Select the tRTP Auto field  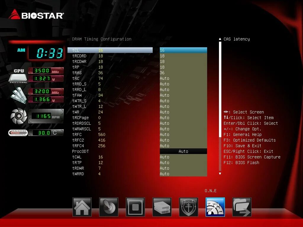[x=183, y=163]
